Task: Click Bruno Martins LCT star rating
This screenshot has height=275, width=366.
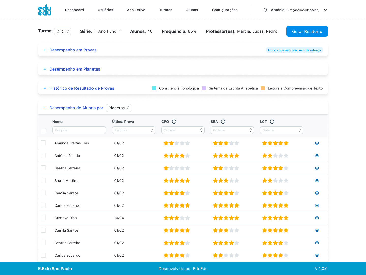Action: tap(275, 181)
